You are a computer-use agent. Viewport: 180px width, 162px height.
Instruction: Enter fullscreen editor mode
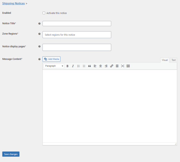123,66
